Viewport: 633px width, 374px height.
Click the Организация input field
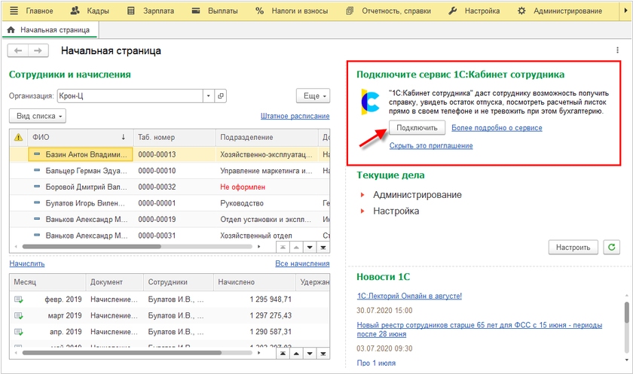130,96
